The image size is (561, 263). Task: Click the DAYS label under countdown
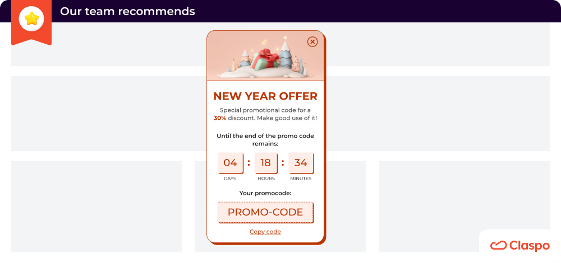pos(230,179)
